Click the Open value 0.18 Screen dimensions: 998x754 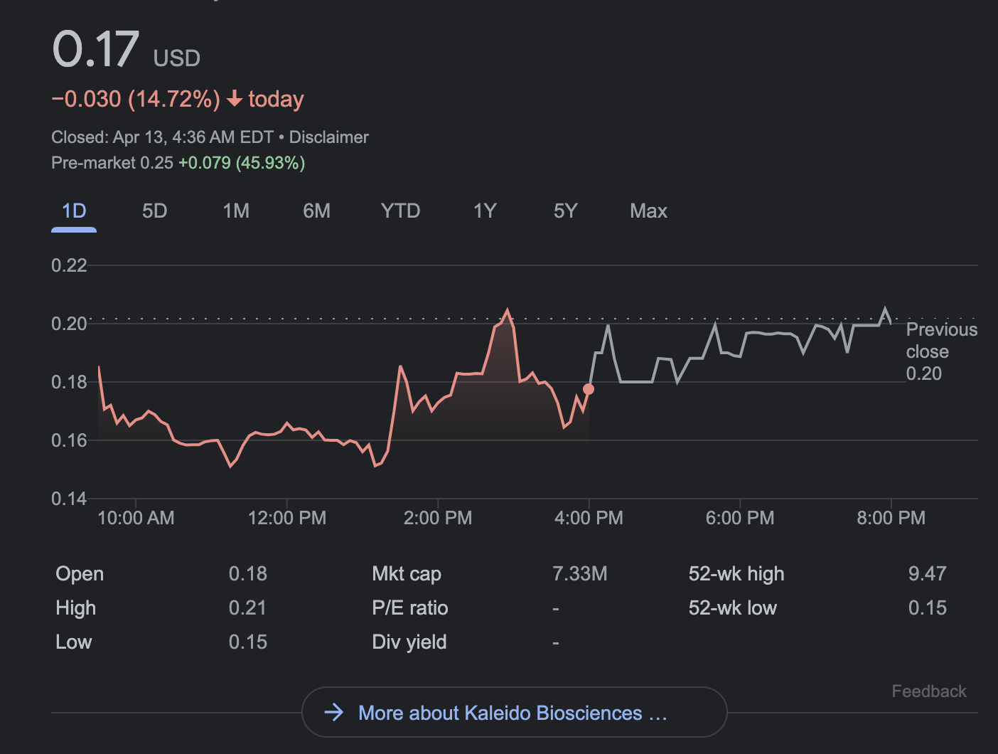[x=248, y=574]
